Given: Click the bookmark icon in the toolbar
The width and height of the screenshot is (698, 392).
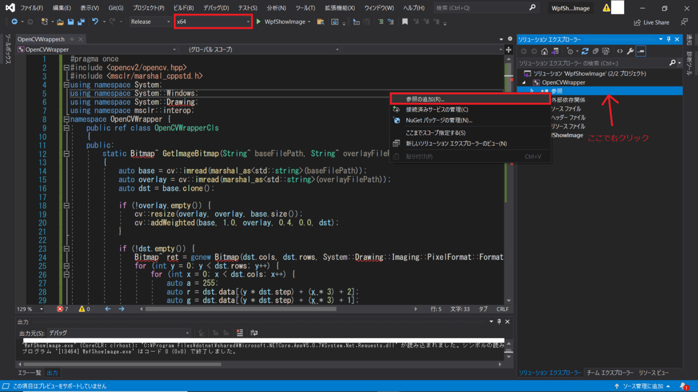Looking at the screenshot, I should [405, 21].
